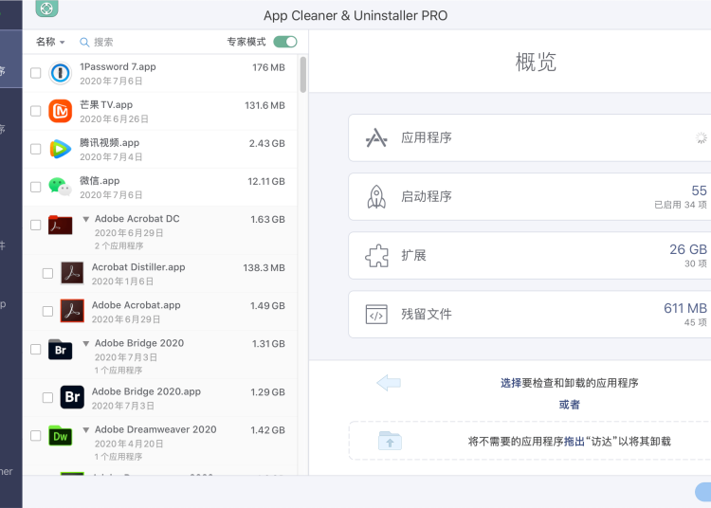Click the 1Password 7 app icon

point(60,73)
